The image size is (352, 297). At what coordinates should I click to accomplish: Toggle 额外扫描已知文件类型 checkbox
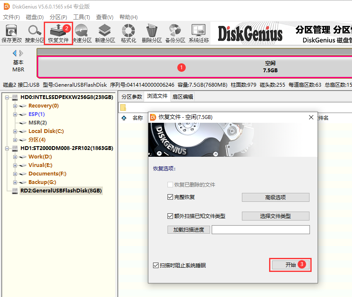(x=170, y=216)
